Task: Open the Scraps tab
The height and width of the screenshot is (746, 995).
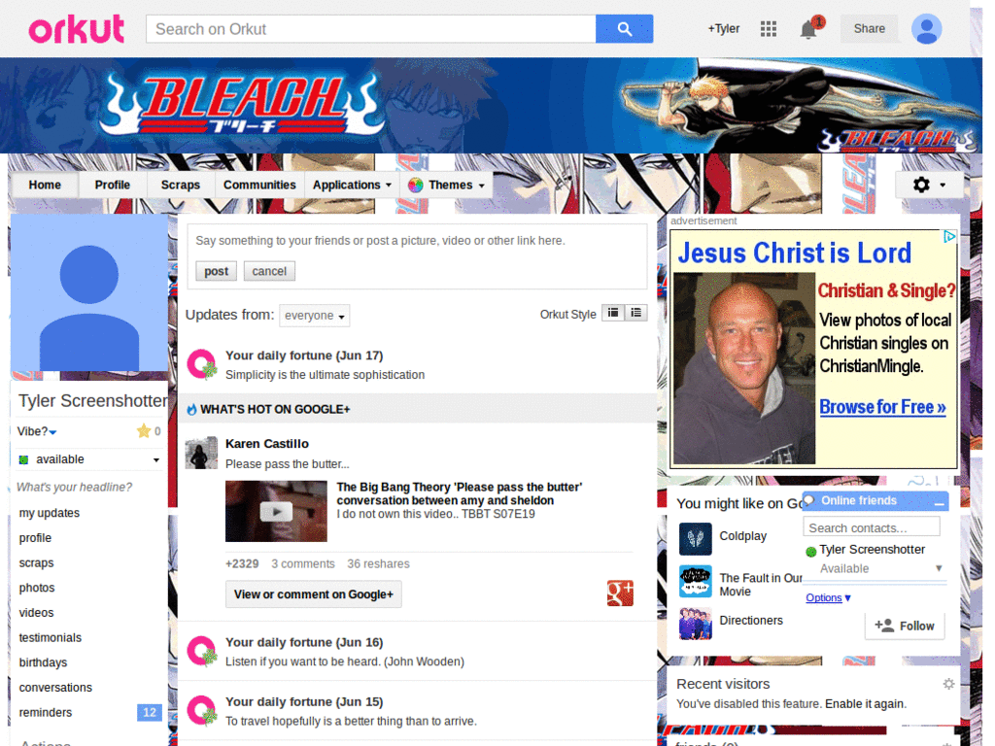Action: [x=180, y=185]
